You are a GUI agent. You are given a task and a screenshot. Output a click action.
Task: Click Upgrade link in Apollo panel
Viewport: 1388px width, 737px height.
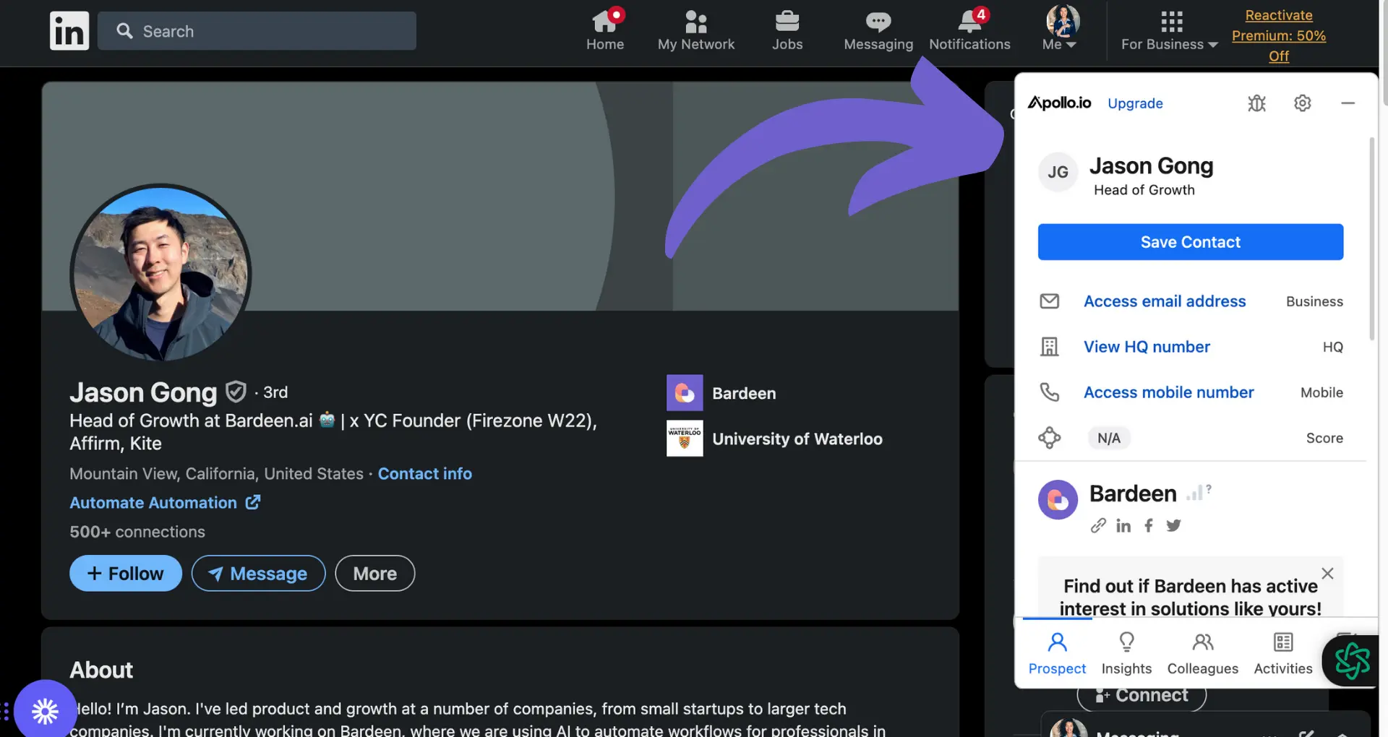tap(1135, 103)
